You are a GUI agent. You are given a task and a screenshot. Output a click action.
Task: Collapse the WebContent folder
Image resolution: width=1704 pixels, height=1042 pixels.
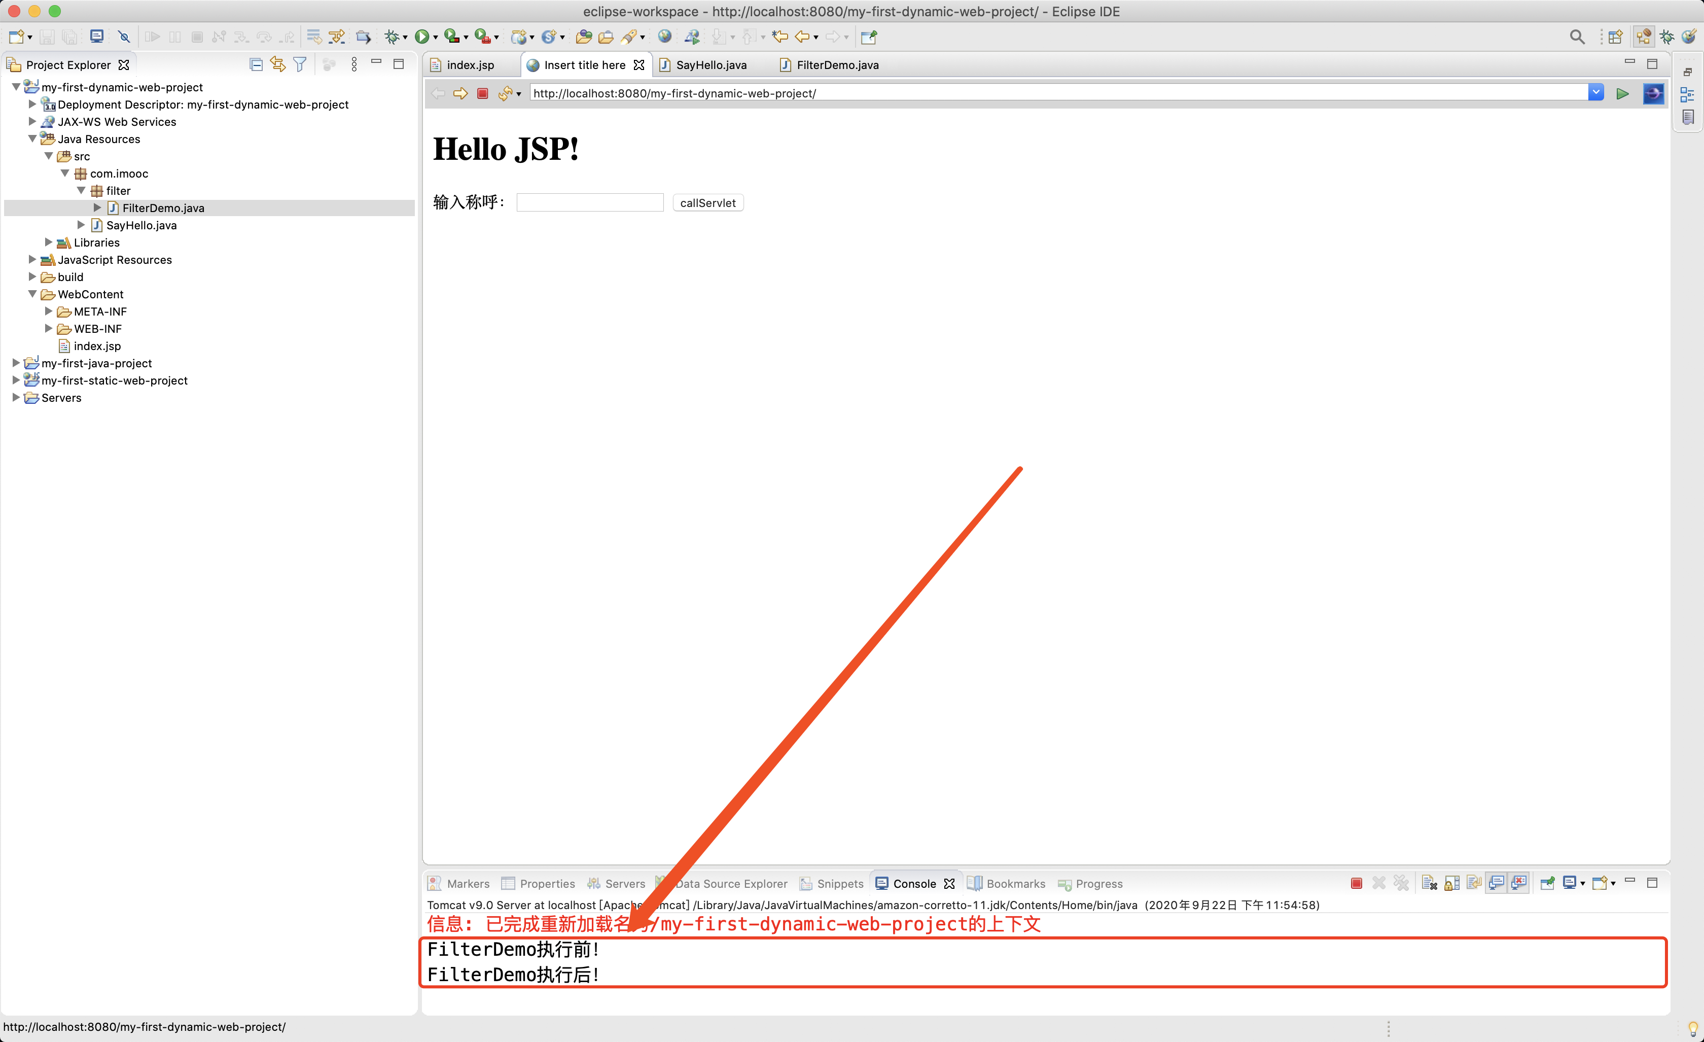click(x=32, y=294)
